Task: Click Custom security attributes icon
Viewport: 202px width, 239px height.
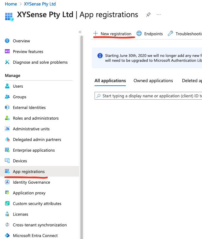Action: tap(7, 203)
